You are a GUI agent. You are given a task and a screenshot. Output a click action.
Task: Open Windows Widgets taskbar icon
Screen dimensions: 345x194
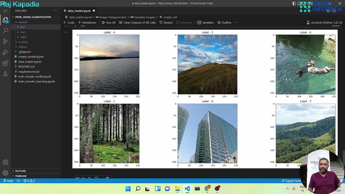(x=158, y=189)
